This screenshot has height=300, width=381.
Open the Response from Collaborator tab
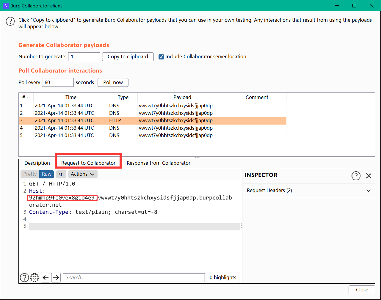(159, 163)
